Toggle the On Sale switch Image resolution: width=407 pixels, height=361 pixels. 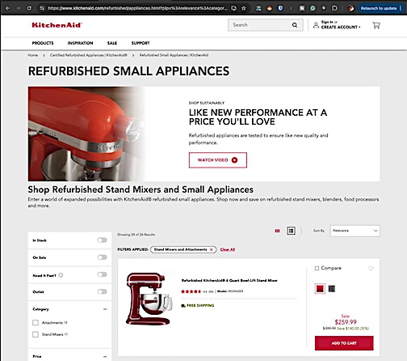pyautogui.click(x=102, y=257)
